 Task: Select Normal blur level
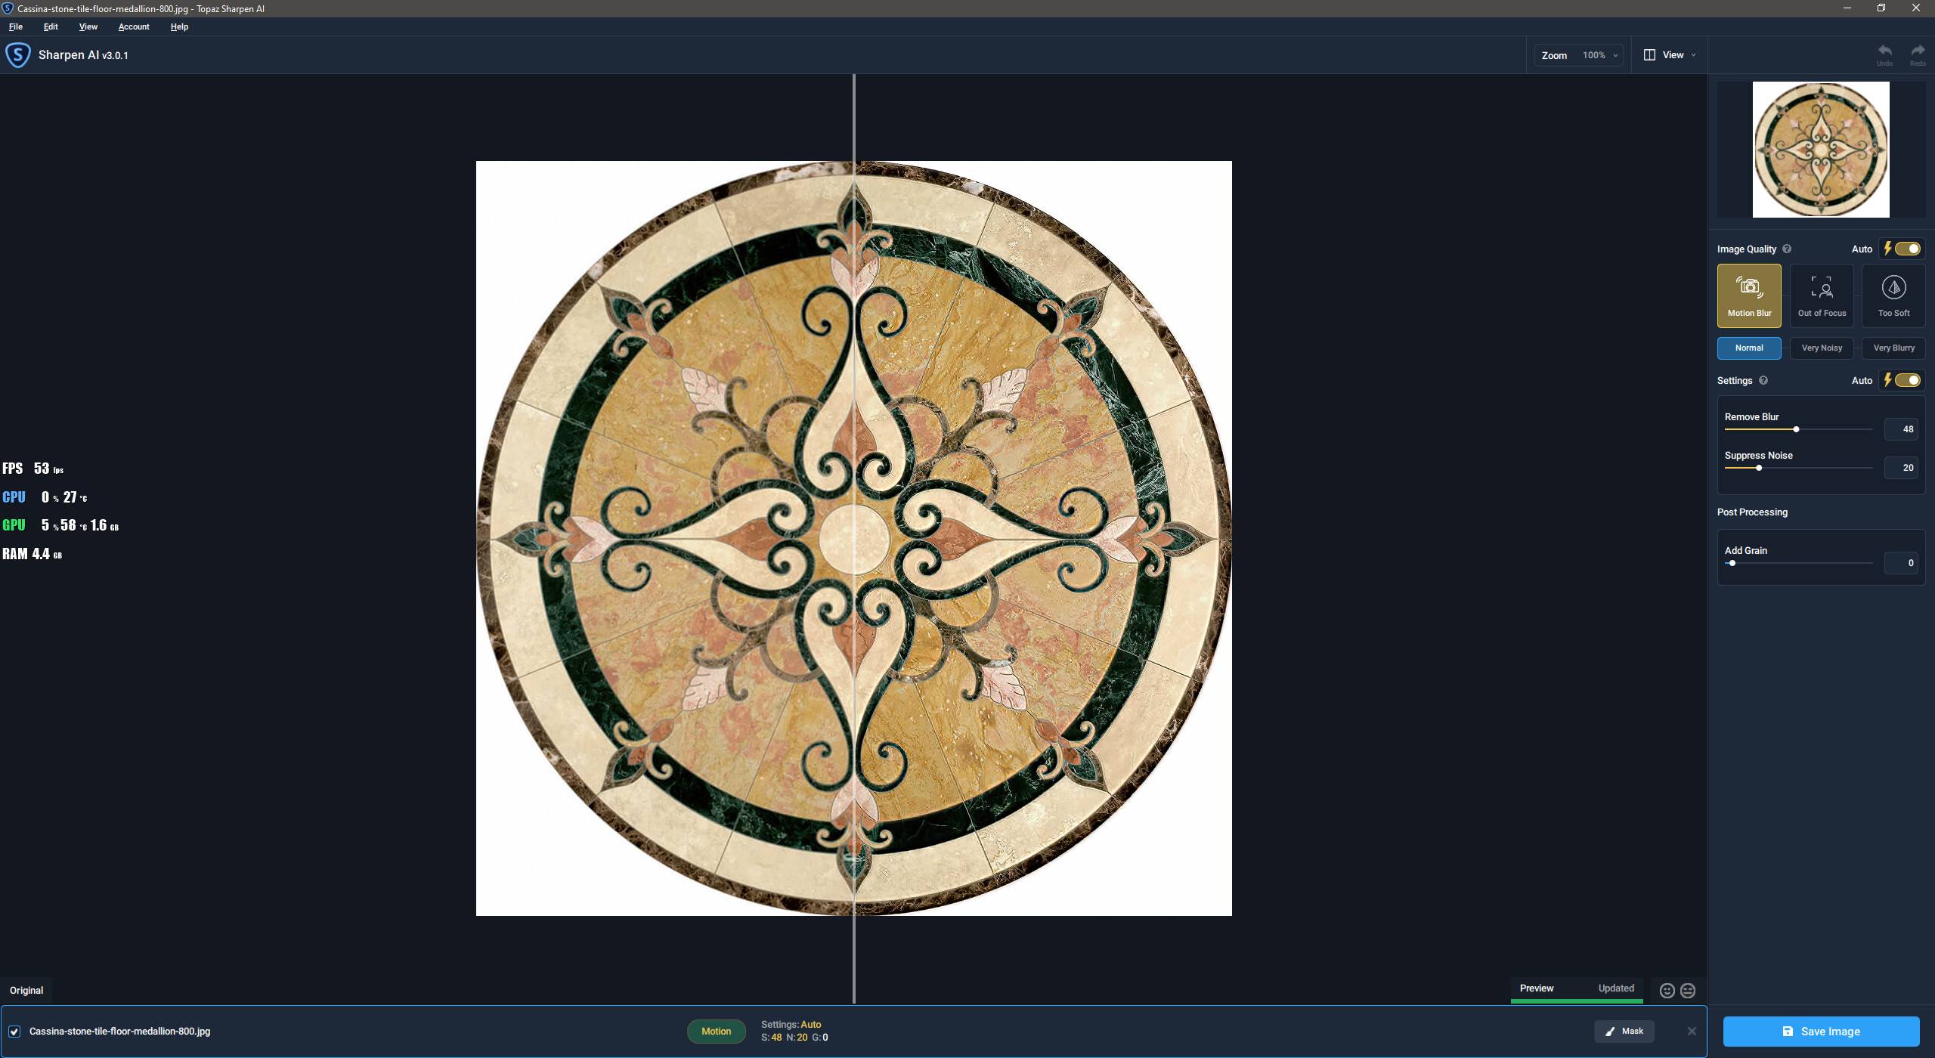pos(1749,348)
